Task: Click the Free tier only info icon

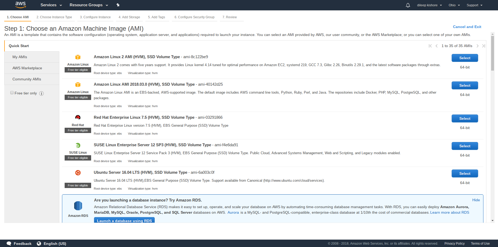Action: (42, 93)
